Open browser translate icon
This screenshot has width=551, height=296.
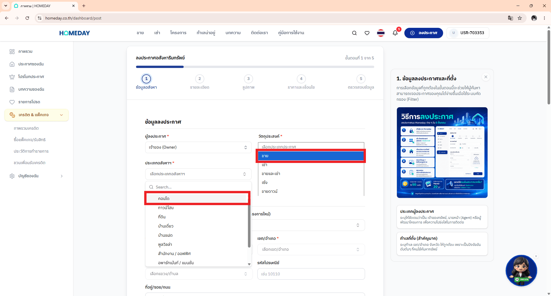pyautogui.click(x=511, y=18)
